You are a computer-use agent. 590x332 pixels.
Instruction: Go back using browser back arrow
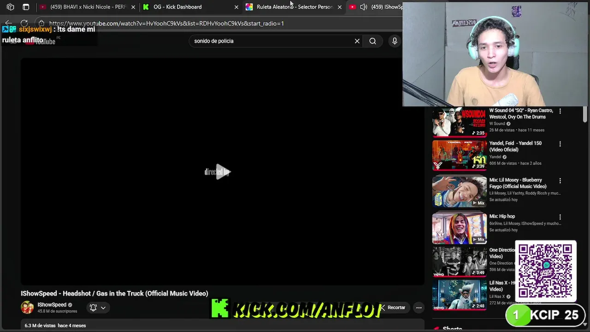point(8,23)
